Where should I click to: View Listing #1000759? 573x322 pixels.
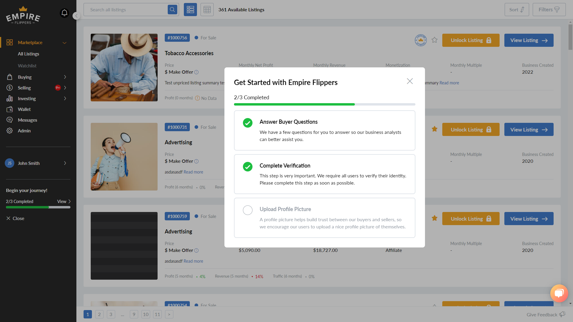(x=529, y=219)
